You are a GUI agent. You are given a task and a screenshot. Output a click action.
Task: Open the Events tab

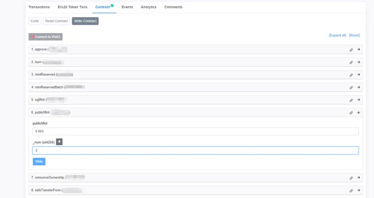tap(127, 7)
